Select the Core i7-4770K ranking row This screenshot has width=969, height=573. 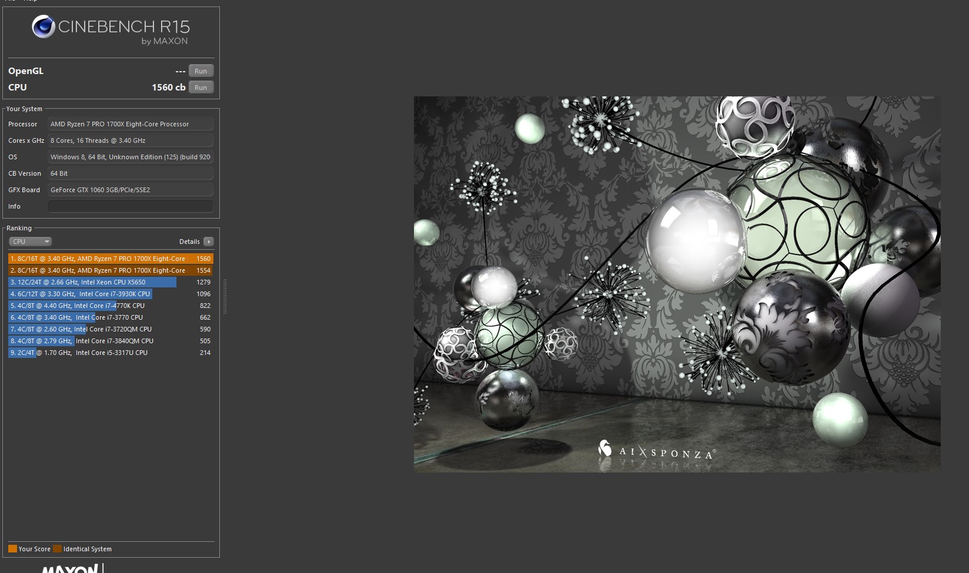click(x=111, y=306)
